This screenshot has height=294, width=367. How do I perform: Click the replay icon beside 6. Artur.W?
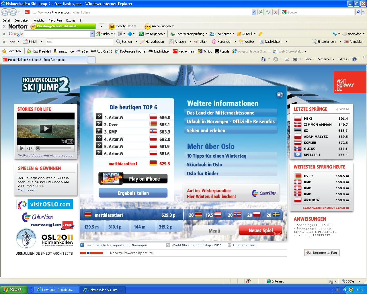[x=99, y=153]
